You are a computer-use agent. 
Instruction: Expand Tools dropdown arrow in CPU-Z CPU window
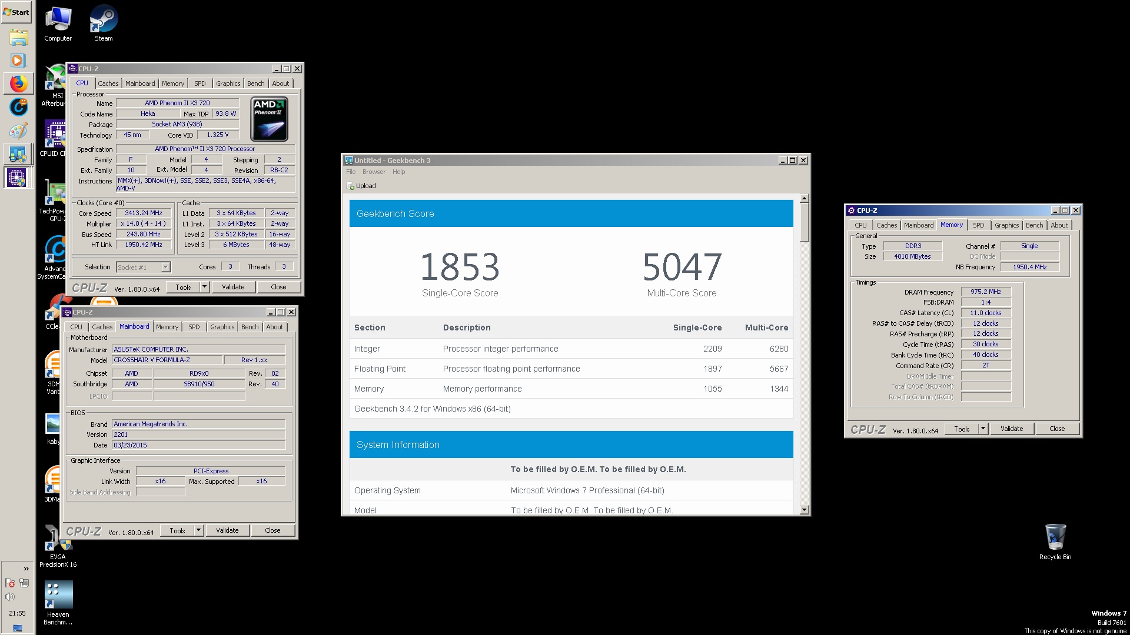[204, 287]
